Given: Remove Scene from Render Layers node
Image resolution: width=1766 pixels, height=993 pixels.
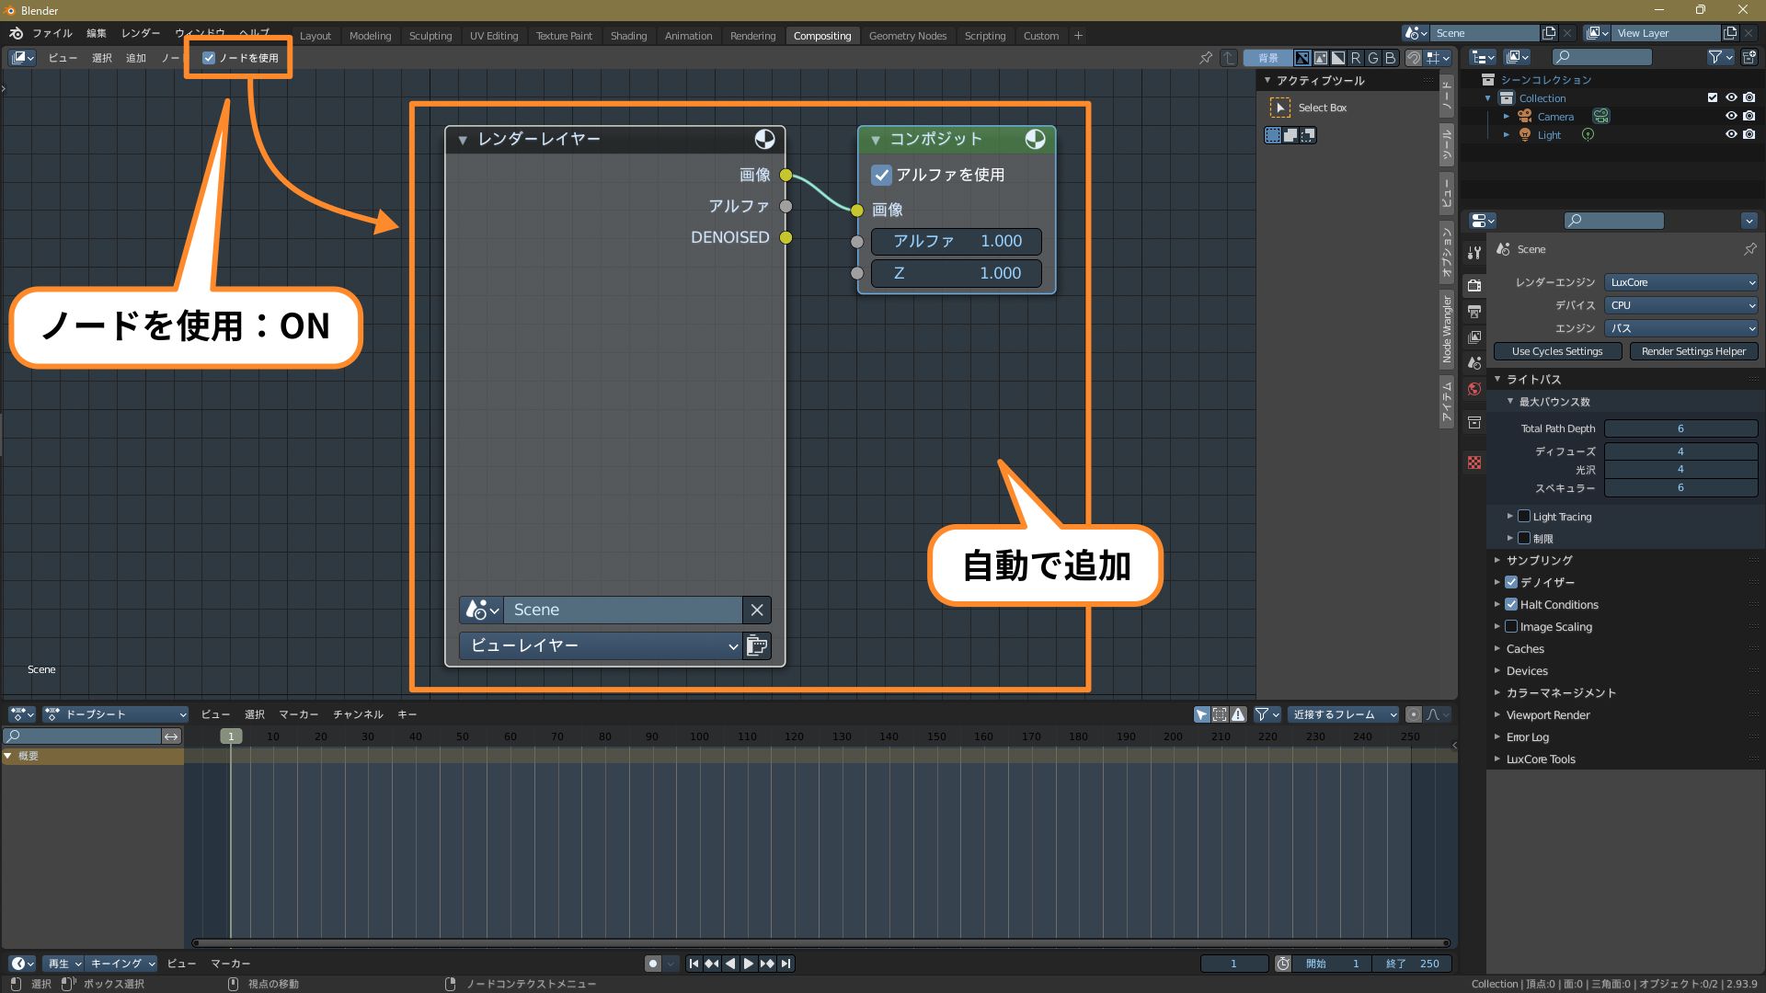Looking at the screenshot, I should click(757, 610).
